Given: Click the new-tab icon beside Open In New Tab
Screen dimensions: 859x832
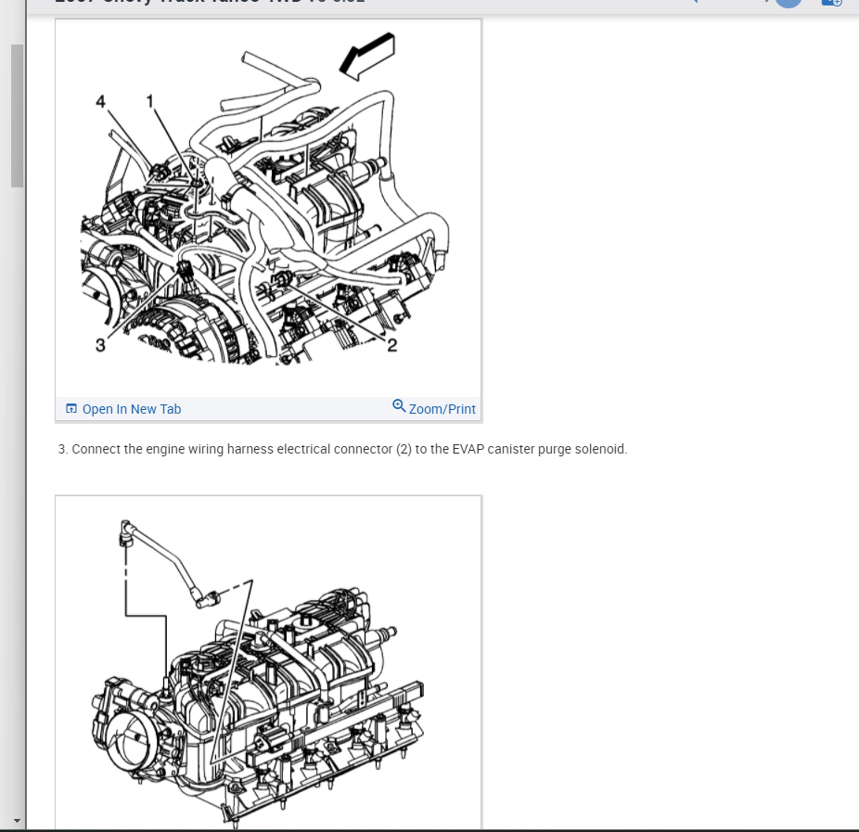Looking at the screenshot, I should pyautogui.click(x=71, y=409).
